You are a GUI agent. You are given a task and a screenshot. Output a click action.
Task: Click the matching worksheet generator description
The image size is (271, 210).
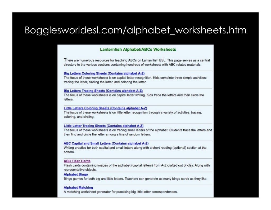[x=121, y=192]
